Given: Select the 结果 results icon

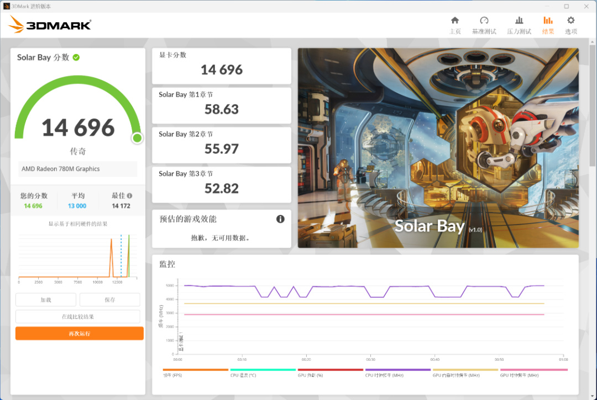Looking at the screenshot, I should click(548, 20).
